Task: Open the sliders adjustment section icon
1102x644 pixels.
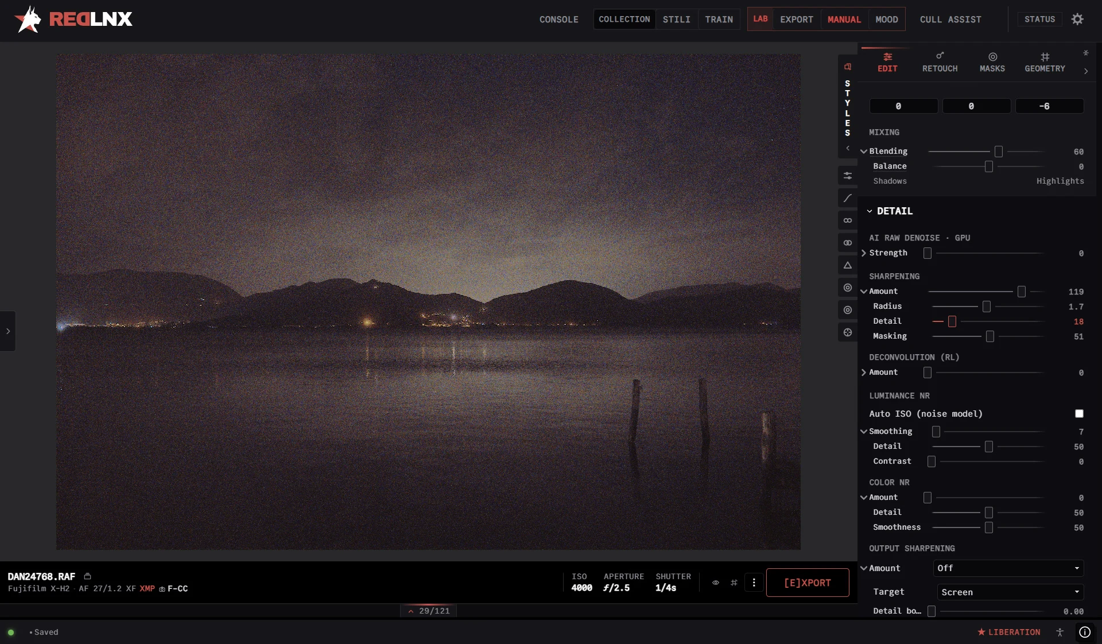Action: 847,176
